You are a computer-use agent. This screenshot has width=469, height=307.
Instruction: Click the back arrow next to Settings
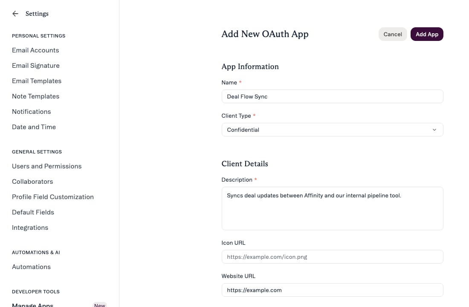[x=15, y=14]
